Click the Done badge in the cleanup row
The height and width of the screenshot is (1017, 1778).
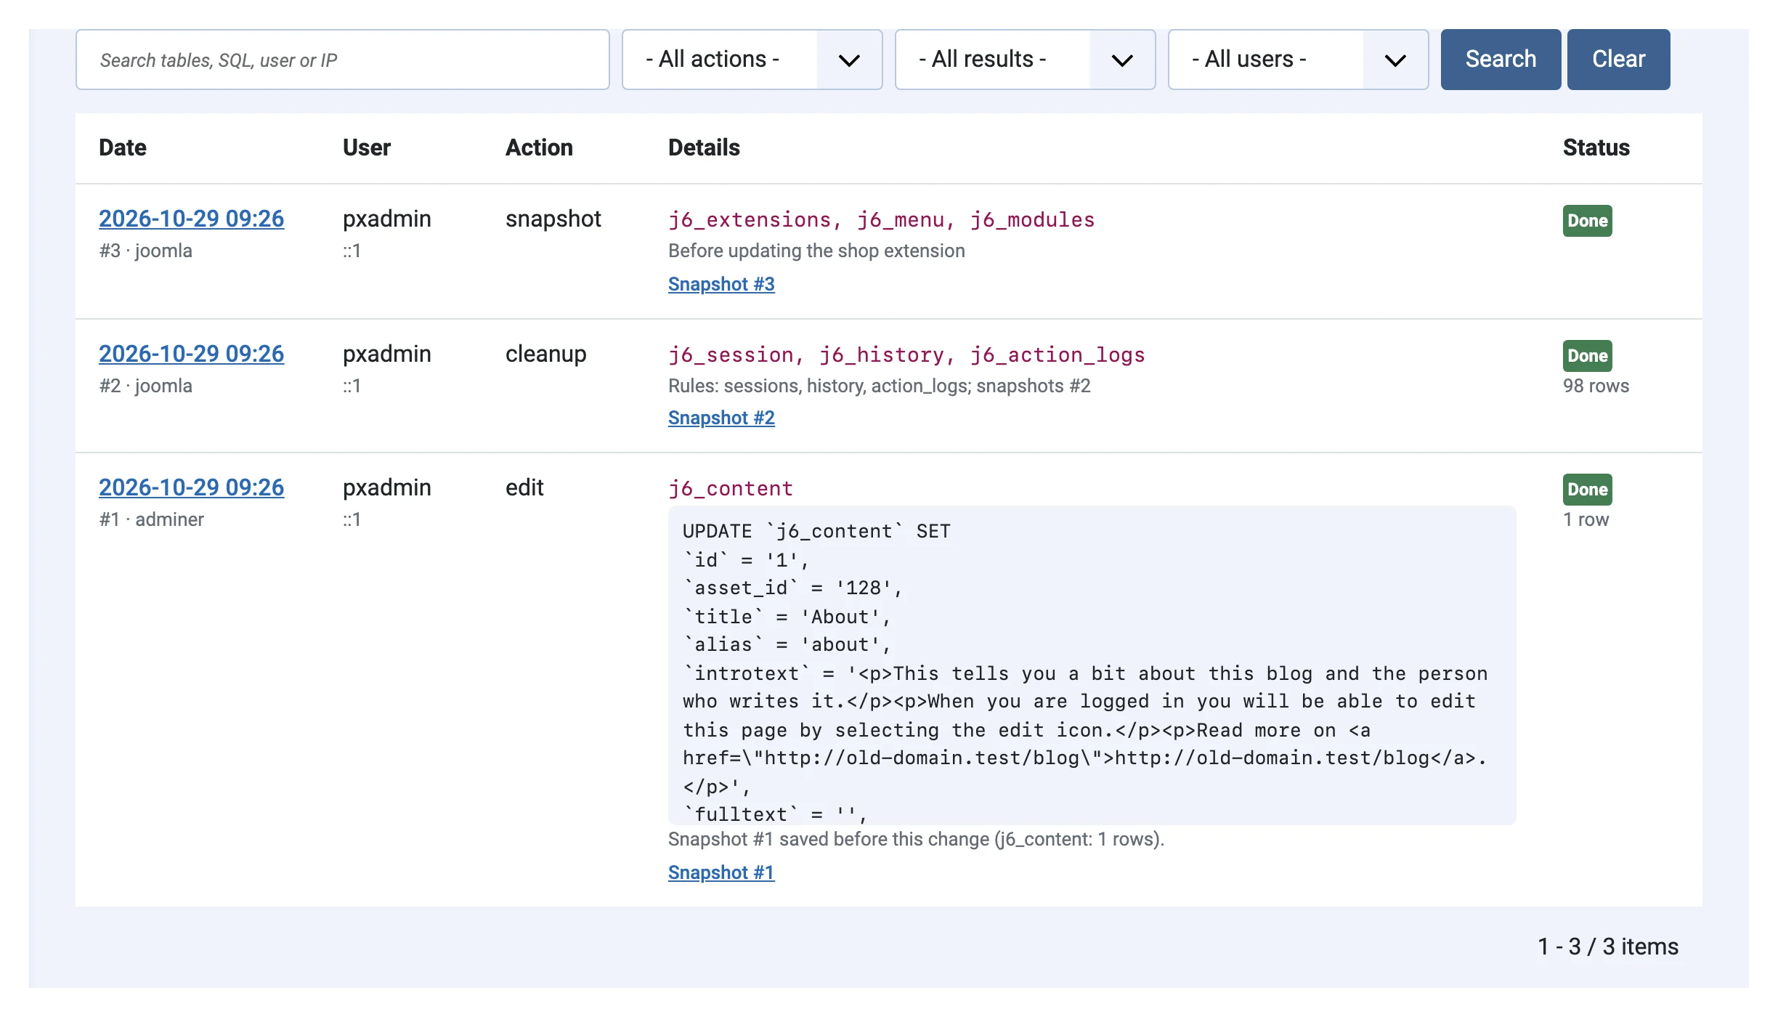tap(1588, 356)
